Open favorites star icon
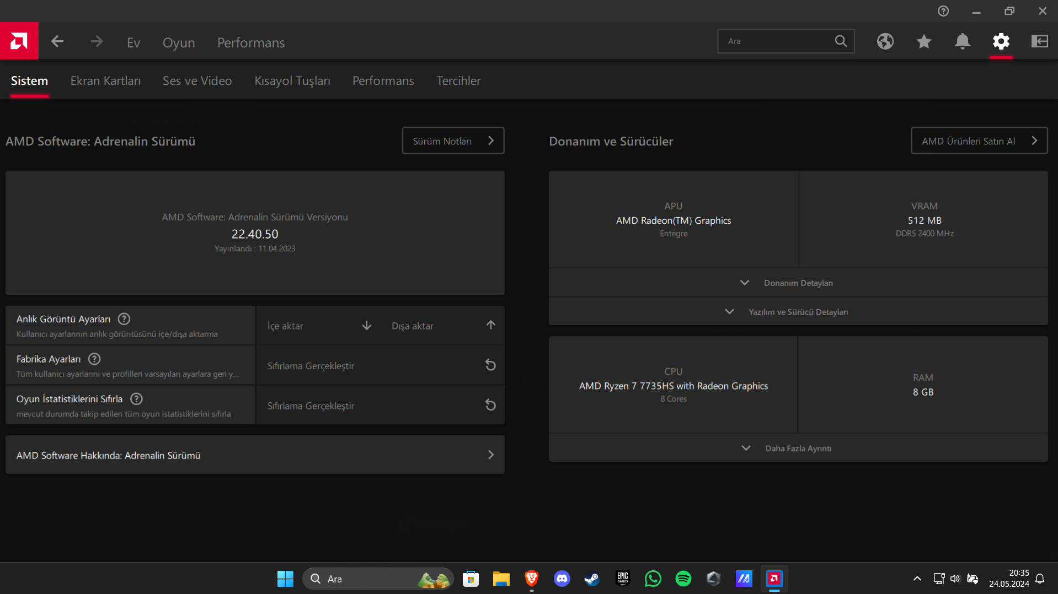Image resolution: width=1058 pixels, height=594 pixels. 924,41
